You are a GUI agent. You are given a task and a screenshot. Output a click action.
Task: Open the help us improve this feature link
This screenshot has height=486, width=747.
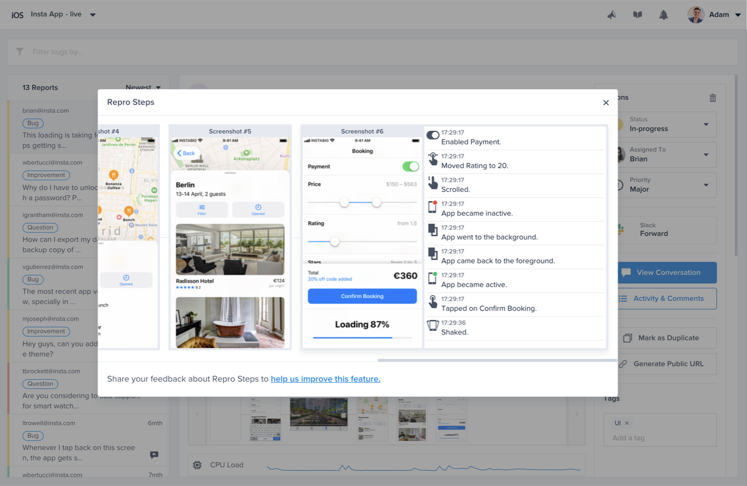click(x=325, y=379)
